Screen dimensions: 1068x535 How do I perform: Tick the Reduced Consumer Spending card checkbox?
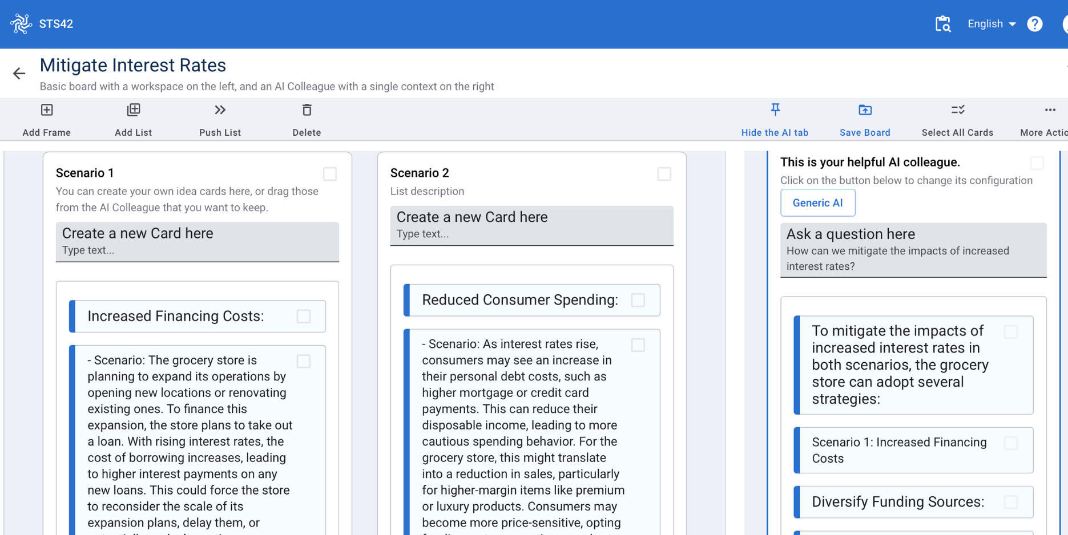pyautogui.click(x=638, y=300)
